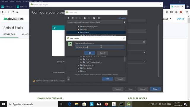
Task: Click Firefox back navigation arrow
Action: coord(3,12)
